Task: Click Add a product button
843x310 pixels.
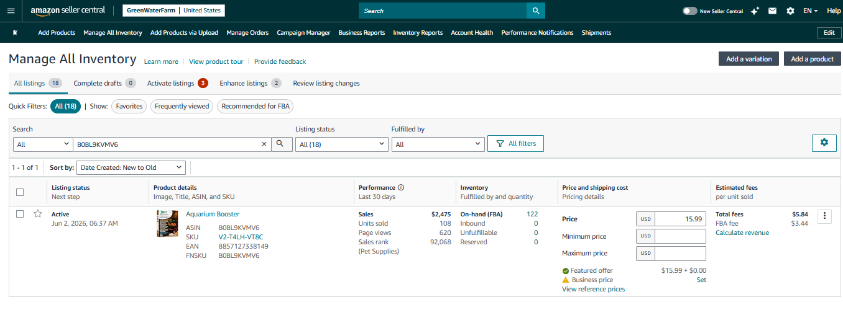Action: click(x=812, y=59)
